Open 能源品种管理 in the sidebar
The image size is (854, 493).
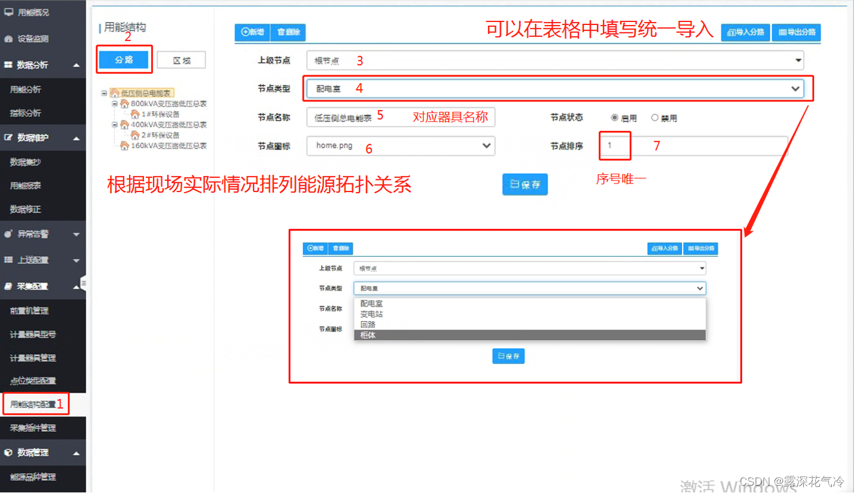coord(33,476)
